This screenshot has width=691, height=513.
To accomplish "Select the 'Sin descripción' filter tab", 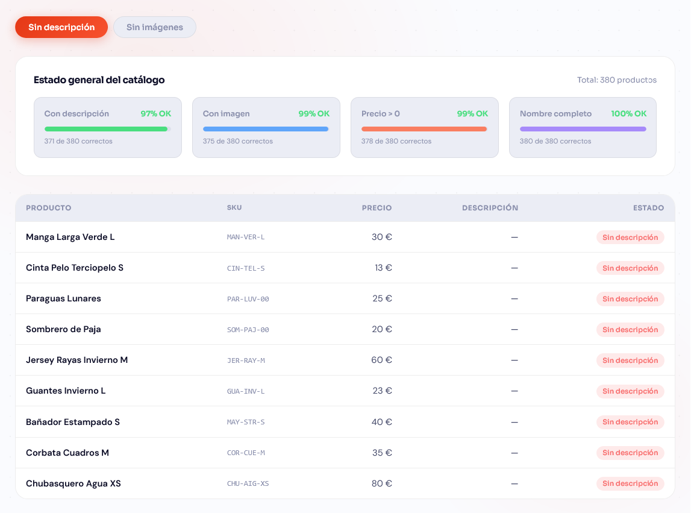I will pyautogui.click(x=61, y=27).
